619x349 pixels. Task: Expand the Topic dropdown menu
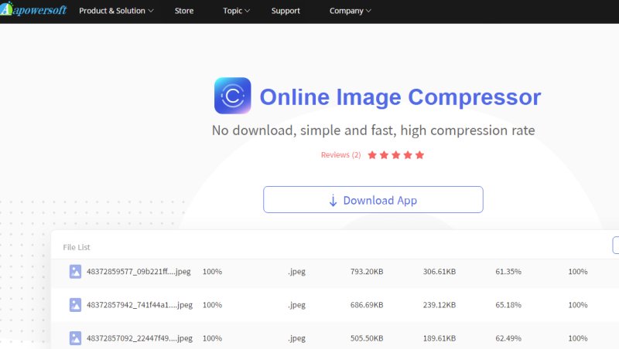point(236,11)
